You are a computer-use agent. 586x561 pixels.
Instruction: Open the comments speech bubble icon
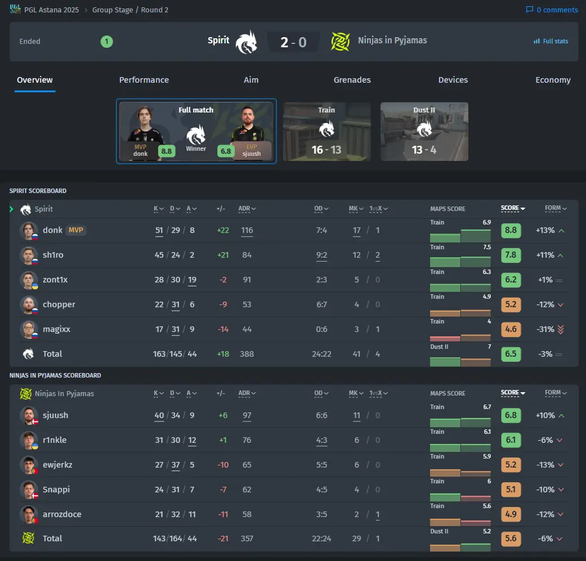(529, 10)
